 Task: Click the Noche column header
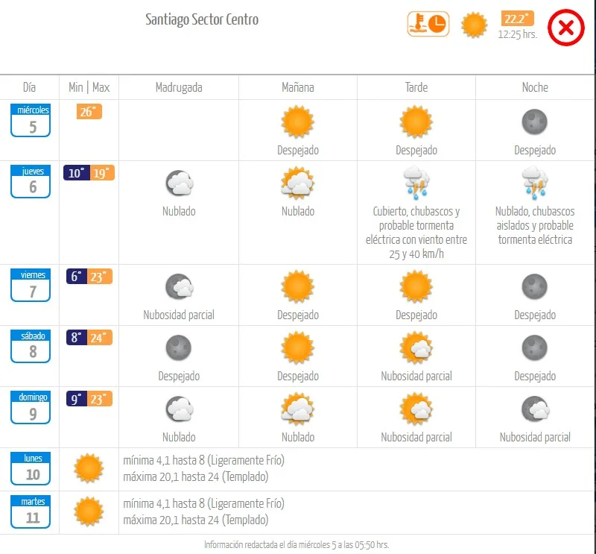click(535, 87)
